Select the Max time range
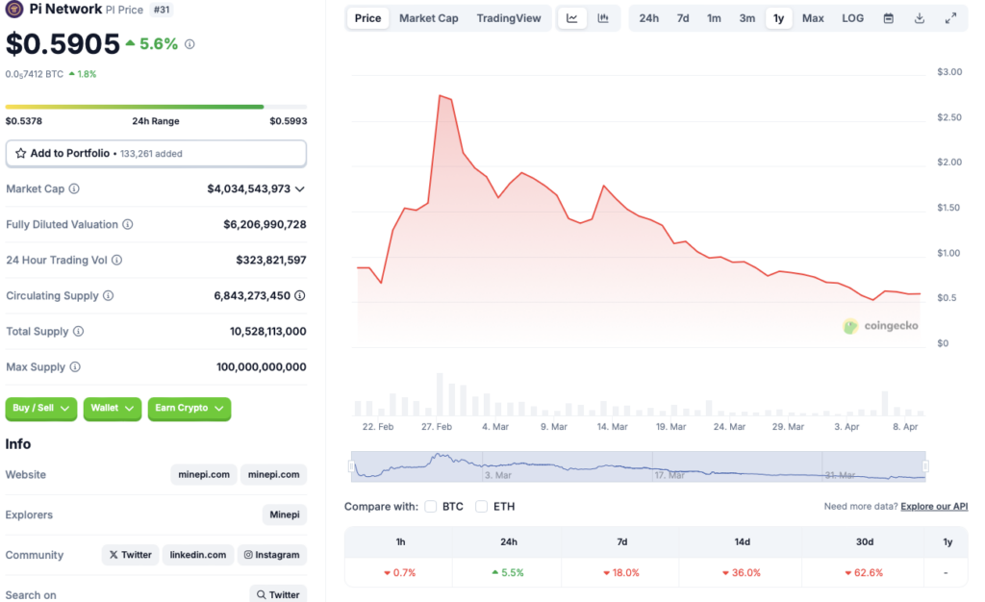This screenshot has height=602, width=985. click(813, 18)
